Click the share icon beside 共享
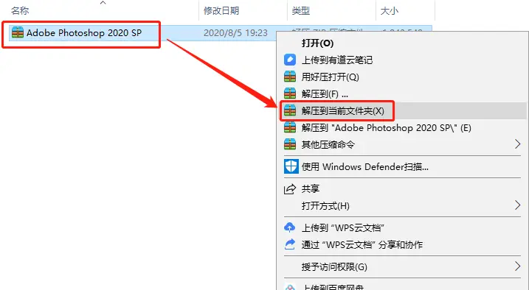 click(290, 188)
